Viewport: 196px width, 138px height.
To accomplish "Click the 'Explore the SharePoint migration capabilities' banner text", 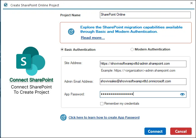I will click(131, 29).
